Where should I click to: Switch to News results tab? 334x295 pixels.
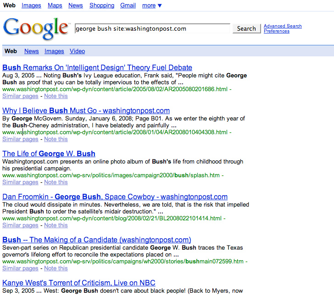pyautogui.click(x=32, y=51)
